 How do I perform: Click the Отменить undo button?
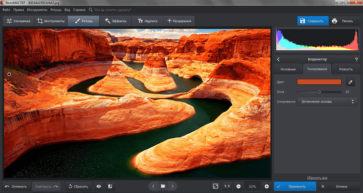[x=16, y=186]
